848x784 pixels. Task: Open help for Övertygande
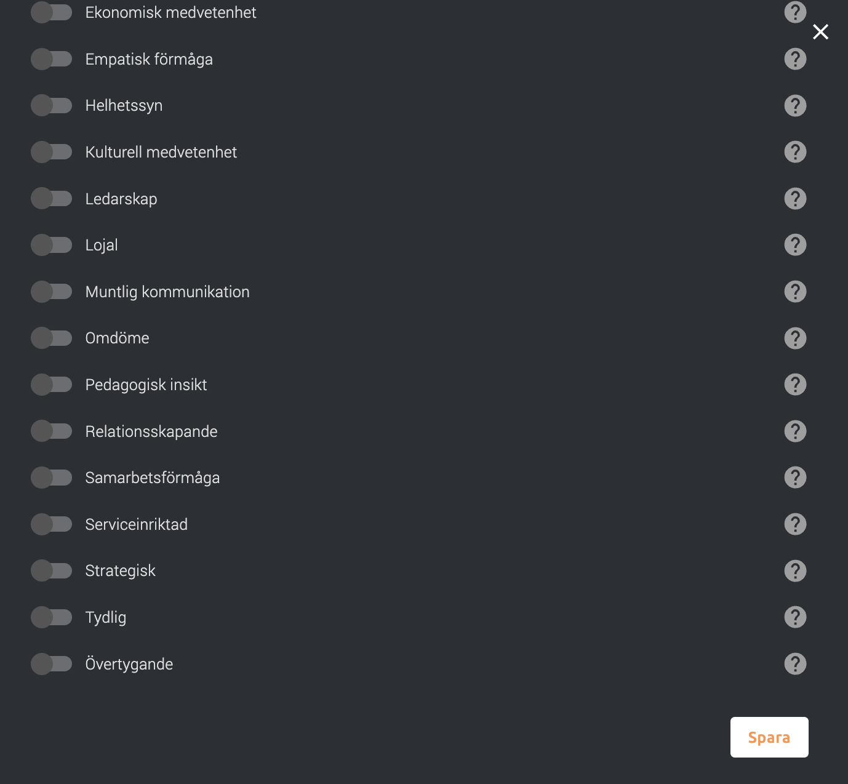pyautogui.click(x=795, y=663)
